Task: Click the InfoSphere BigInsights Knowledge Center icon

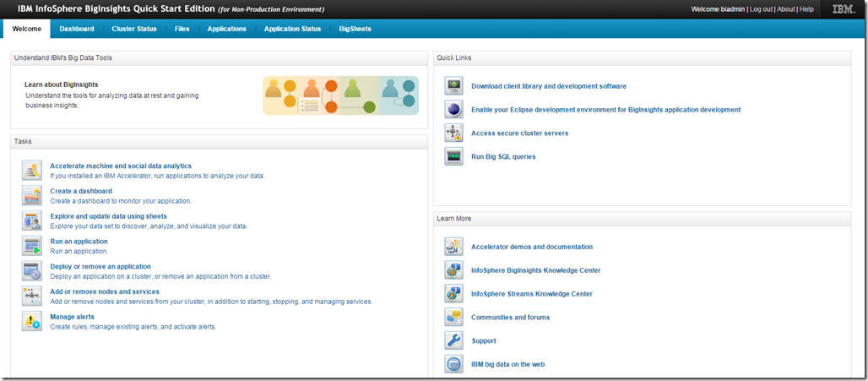Action: click(454, 270)
